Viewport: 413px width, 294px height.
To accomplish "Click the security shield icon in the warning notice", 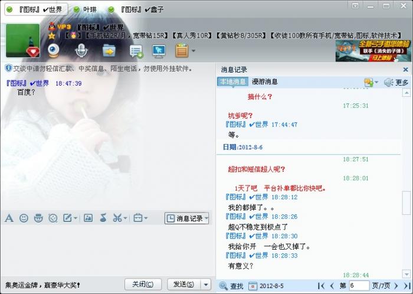I will [8, 68].
